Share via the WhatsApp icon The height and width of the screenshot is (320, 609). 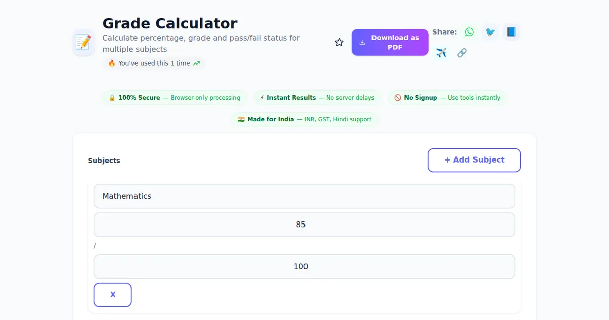(469, 32)
